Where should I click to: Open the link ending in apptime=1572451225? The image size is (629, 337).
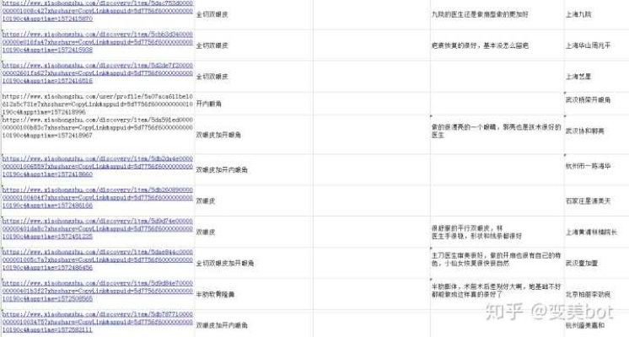tap(98, 228)
